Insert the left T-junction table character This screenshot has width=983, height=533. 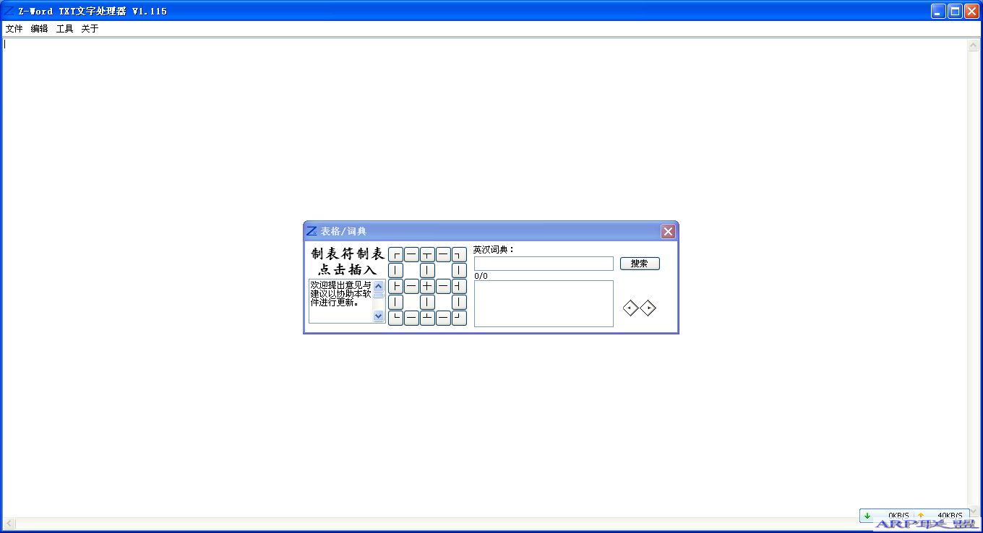(395, 285)
